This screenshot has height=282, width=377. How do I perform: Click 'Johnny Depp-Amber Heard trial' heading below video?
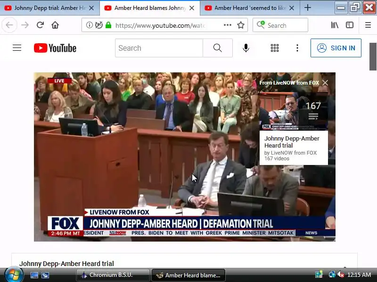66,264
